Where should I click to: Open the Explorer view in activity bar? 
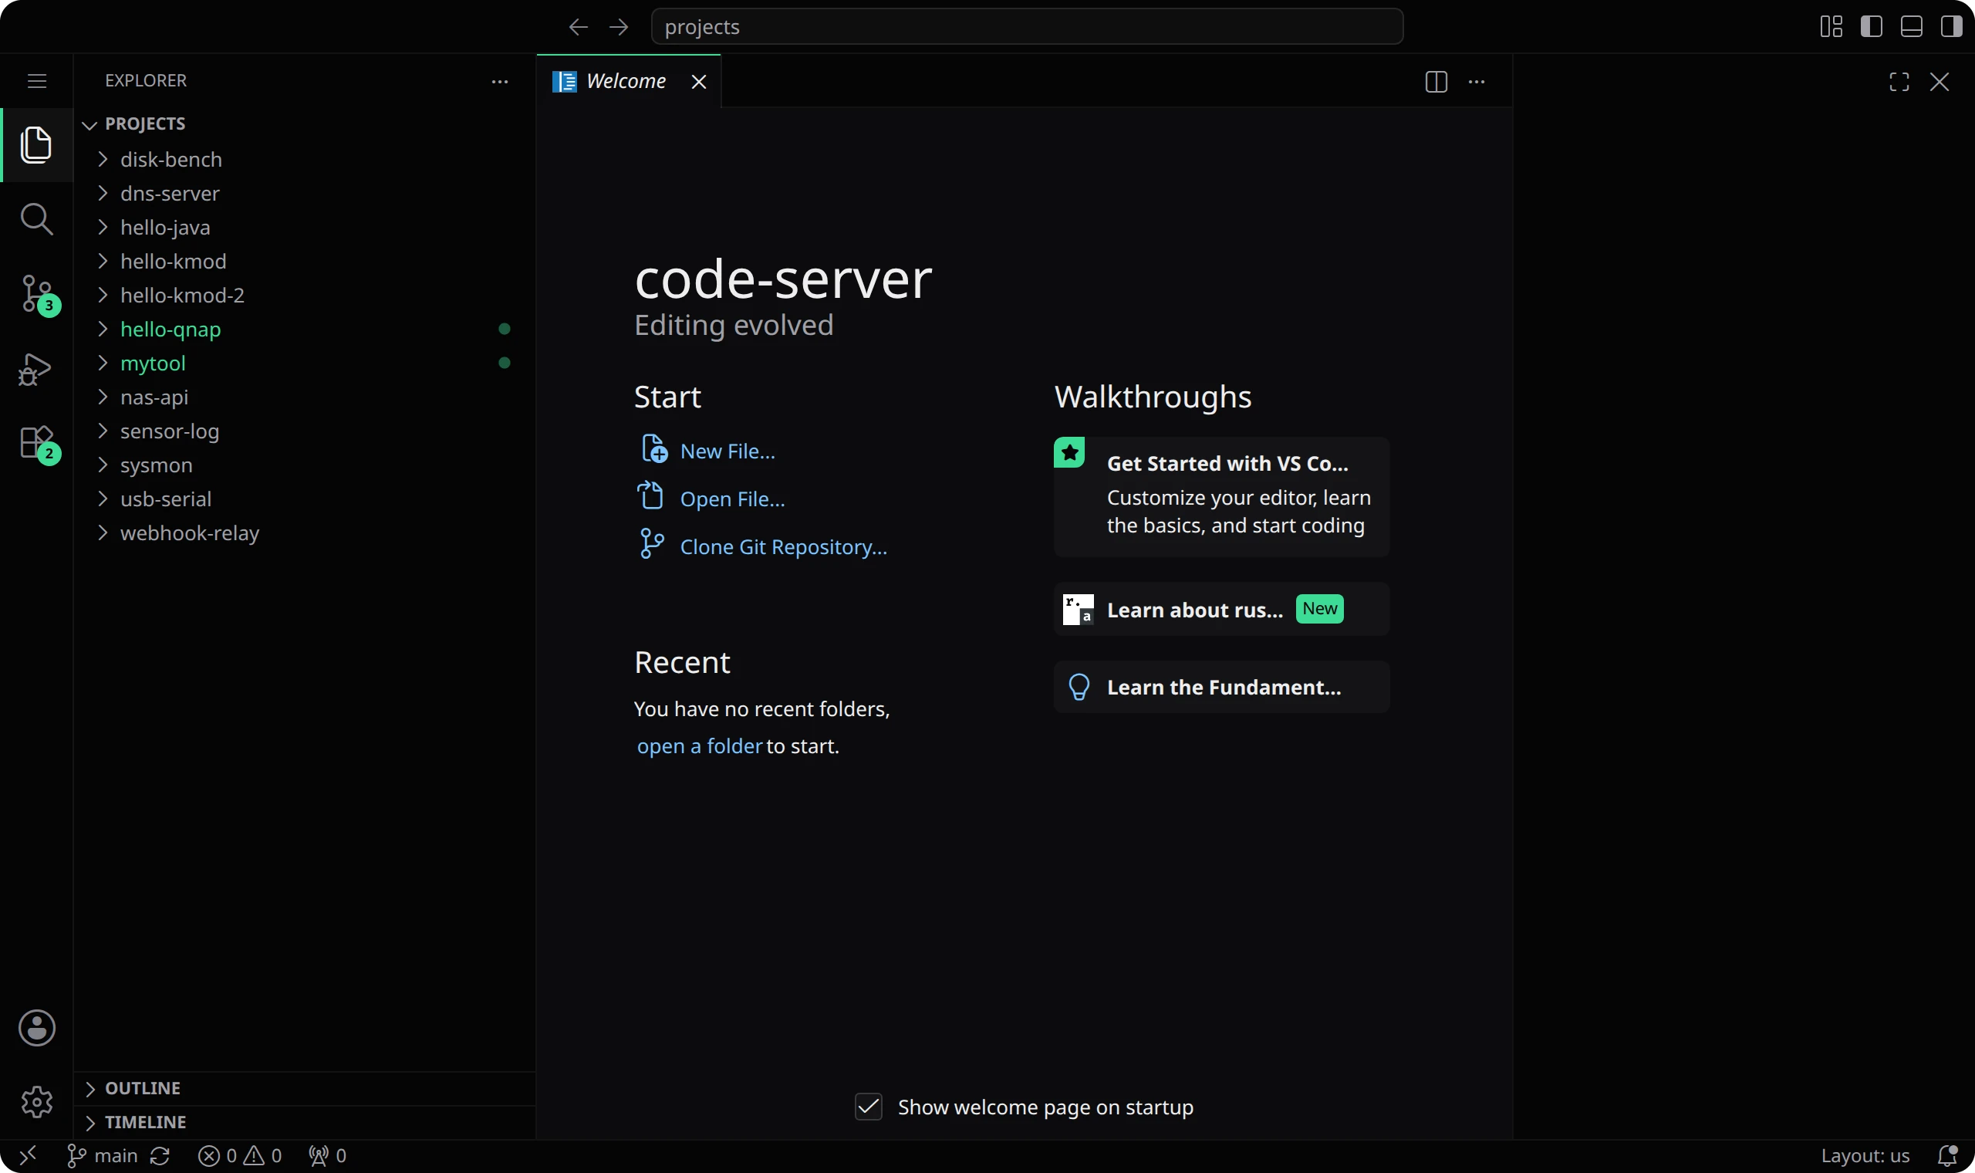pos(36,144)
